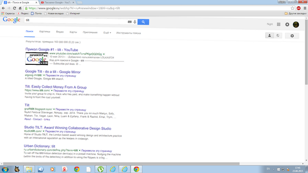Open the Видео search tab
Image resolution: width=308 pixels, height=173 pixels.
pyautogui.click(x=60, y=32)
